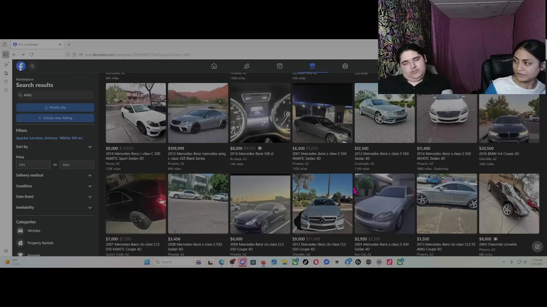
Task: Open the Vehicles category link
Action: click(x=34, y=231)
